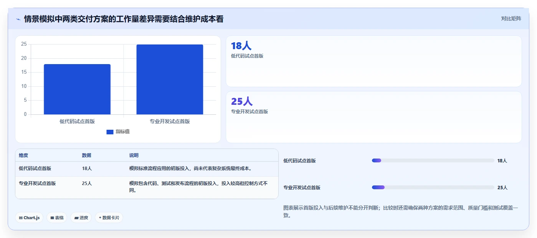Click the 25 y-axis tick label
Screen dimensions: 537x238
click(24, 44)
